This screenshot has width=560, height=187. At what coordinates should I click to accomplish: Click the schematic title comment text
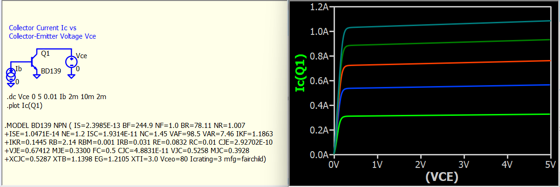pyautogui.click(x=52, y=32)
